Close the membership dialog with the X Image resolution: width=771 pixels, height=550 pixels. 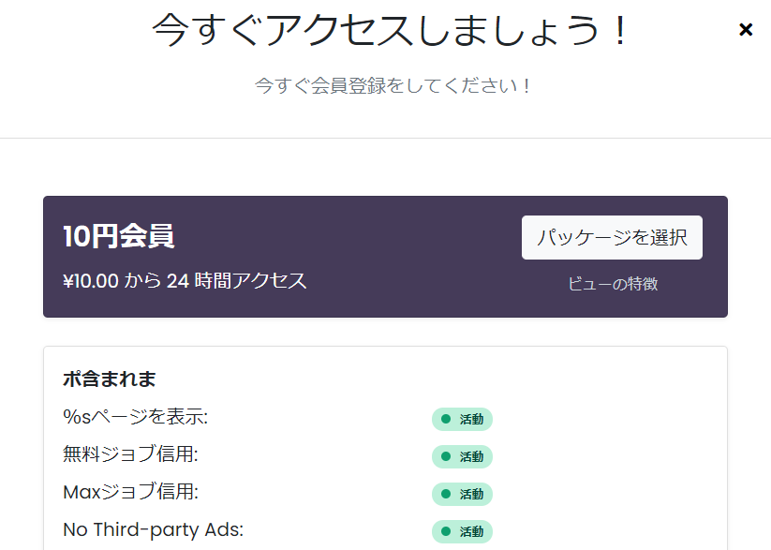click(746, 30)
